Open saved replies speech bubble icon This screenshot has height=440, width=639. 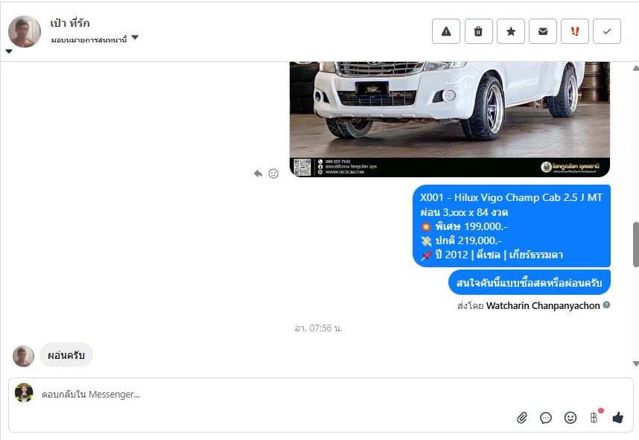[546, 418]
